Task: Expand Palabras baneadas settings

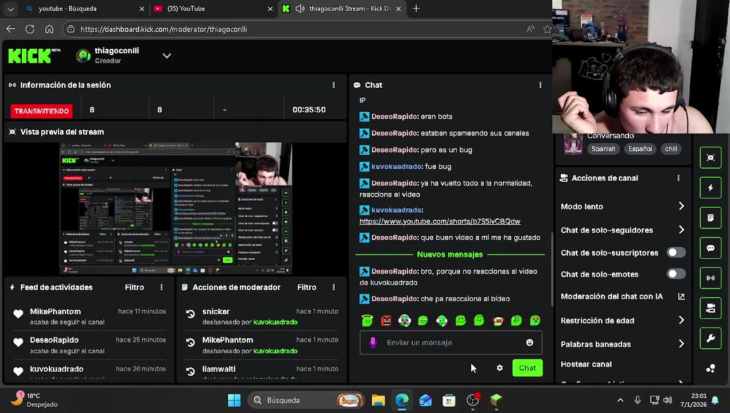Action: [681, 344]
